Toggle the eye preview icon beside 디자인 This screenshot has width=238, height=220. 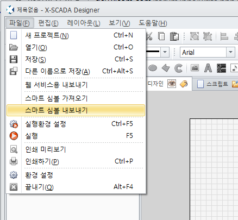[x=172, y=84]
